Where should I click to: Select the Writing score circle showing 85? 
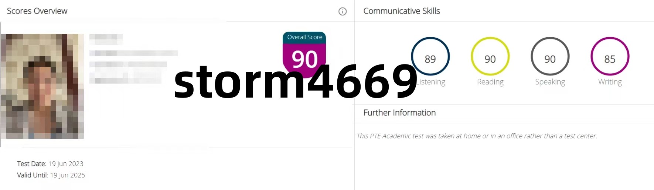[610, 56]
